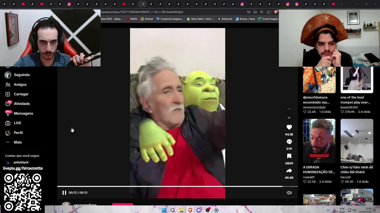
Task: Open beast38390 creator profile
Action: pyautogui.click(x=349, y=107)
